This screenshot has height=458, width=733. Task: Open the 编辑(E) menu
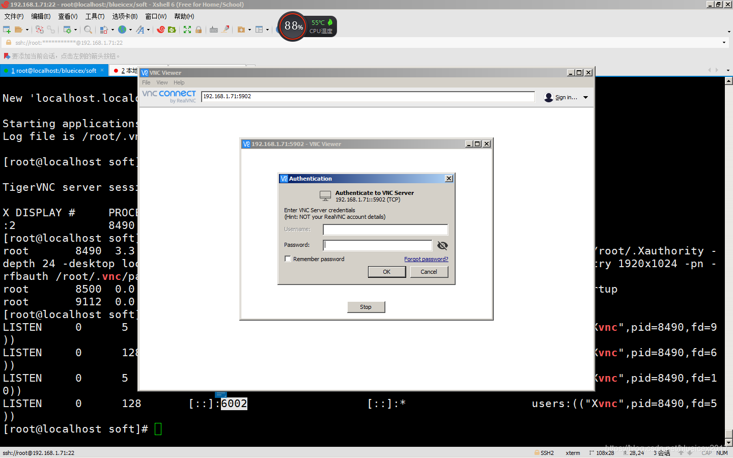(41, 16)
